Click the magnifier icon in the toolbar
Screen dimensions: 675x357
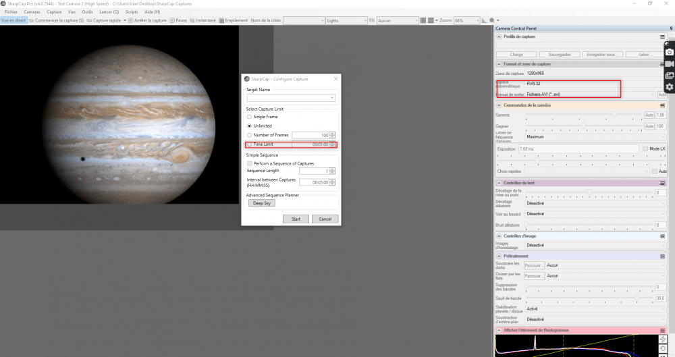(492, 20)
